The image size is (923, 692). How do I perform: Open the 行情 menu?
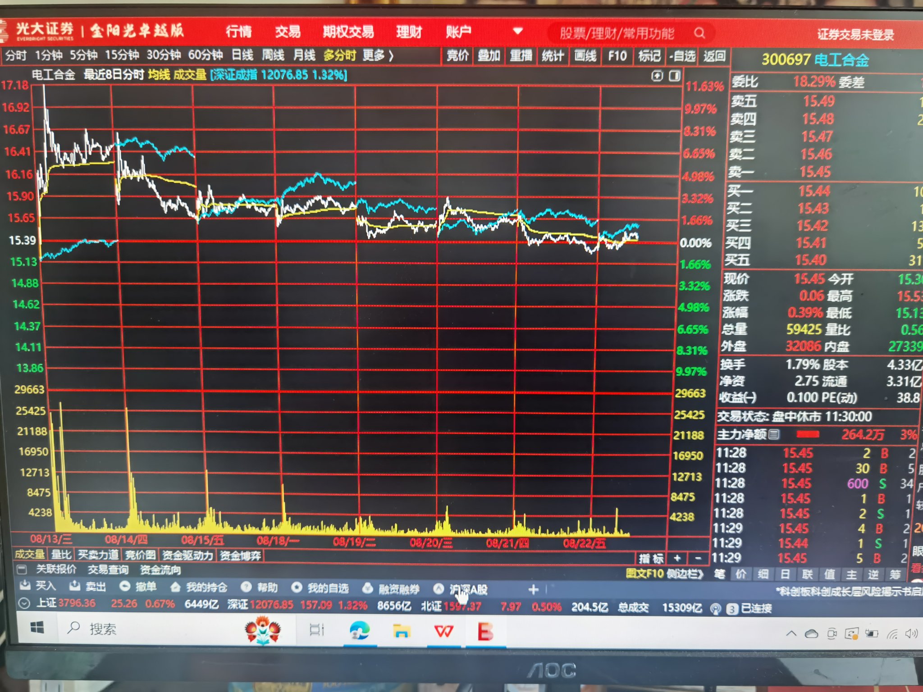(238, 32)
